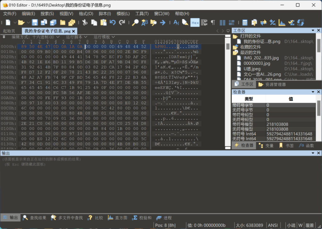Expand the 运行模板 dropdown

click(104, 37)
